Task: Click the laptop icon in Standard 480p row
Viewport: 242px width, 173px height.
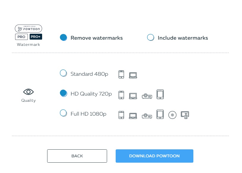Action: click(133, 75)
